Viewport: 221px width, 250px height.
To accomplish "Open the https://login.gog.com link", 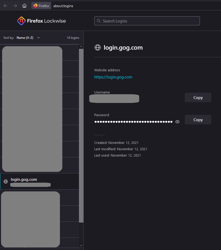I will 113,77.
